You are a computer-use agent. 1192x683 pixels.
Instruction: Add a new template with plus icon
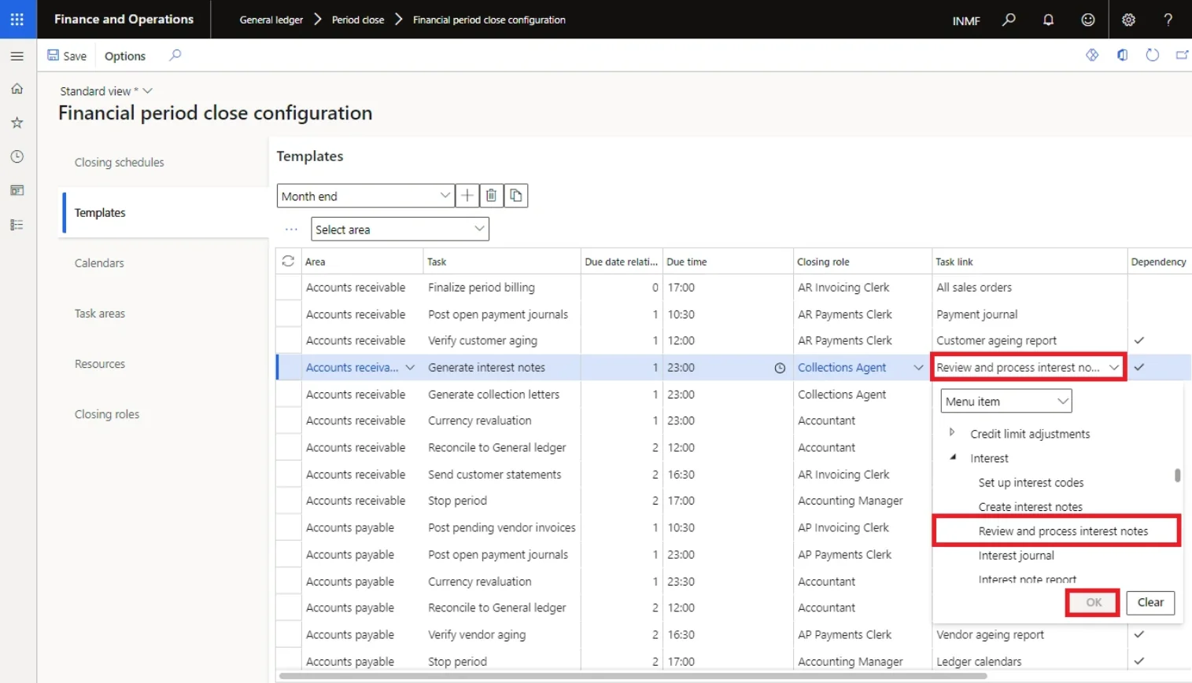467,196
